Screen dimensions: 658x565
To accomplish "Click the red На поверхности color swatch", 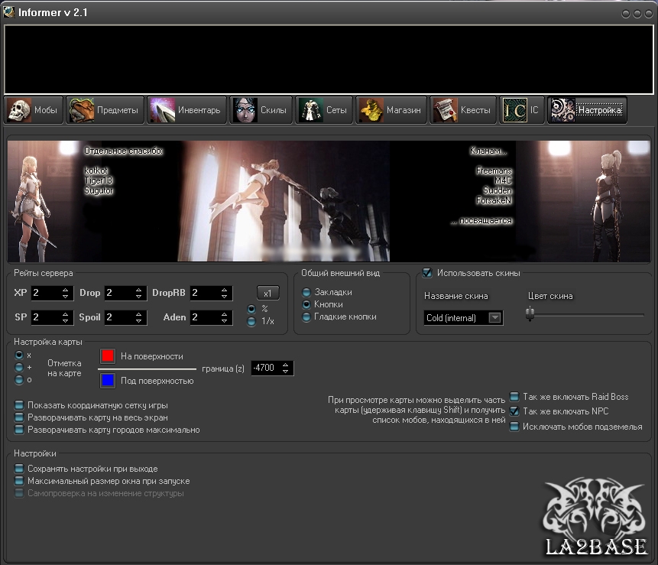I will pos(108,356).
